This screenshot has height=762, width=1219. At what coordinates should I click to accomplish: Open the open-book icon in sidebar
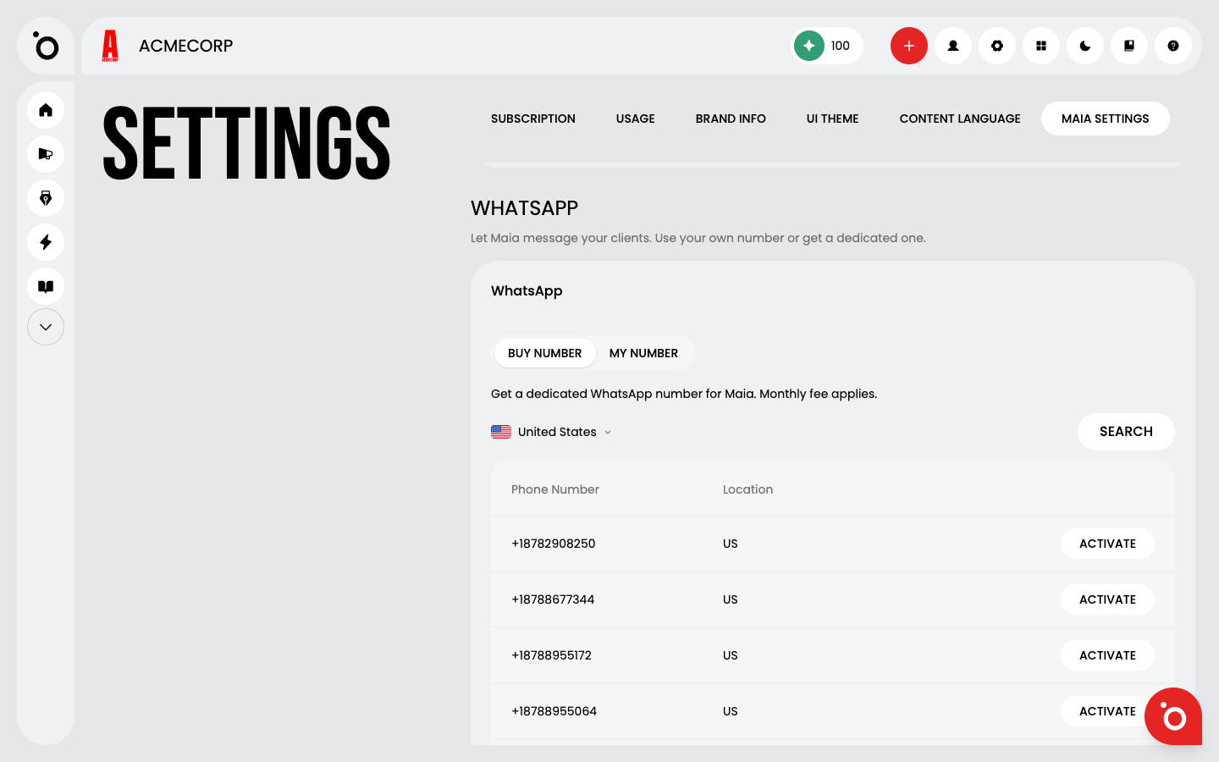pos(46,286)
